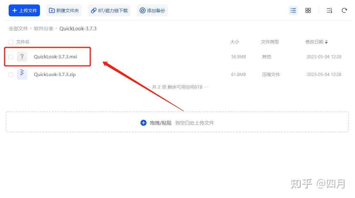Click the 56.9MB size value

[x=238, y=56]
